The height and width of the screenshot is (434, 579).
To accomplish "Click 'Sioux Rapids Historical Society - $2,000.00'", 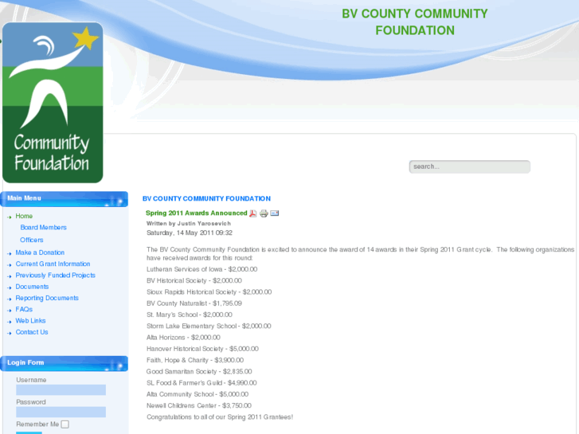I will click(209, 292).
